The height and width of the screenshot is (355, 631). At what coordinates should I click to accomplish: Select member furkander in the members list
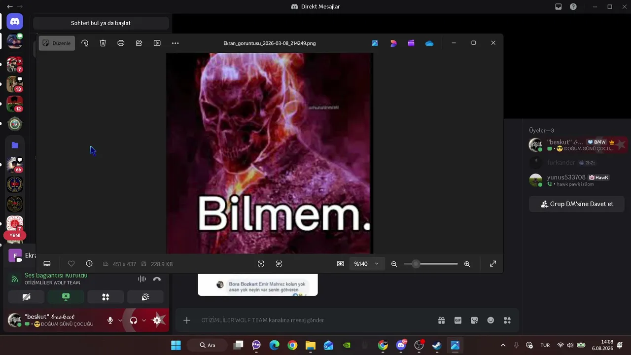(577, 163)
